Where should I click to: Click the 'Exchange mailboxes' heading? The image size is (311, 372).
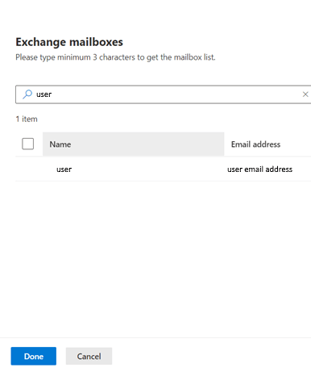pos(69,42)
